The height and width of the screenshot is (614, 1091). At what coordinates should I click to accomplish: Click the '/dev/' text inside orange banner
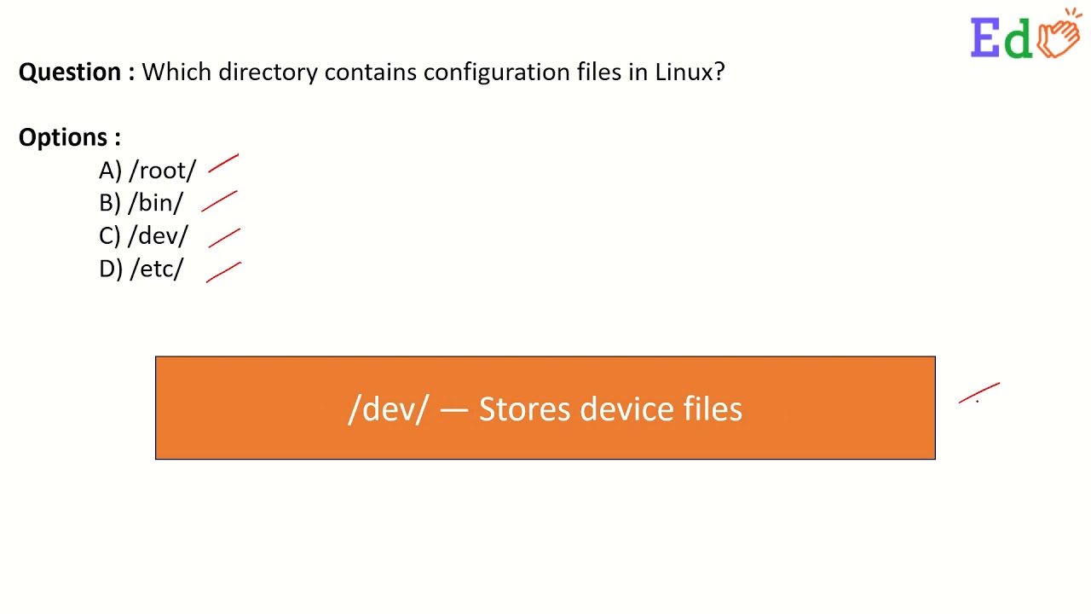pos(388,409)
